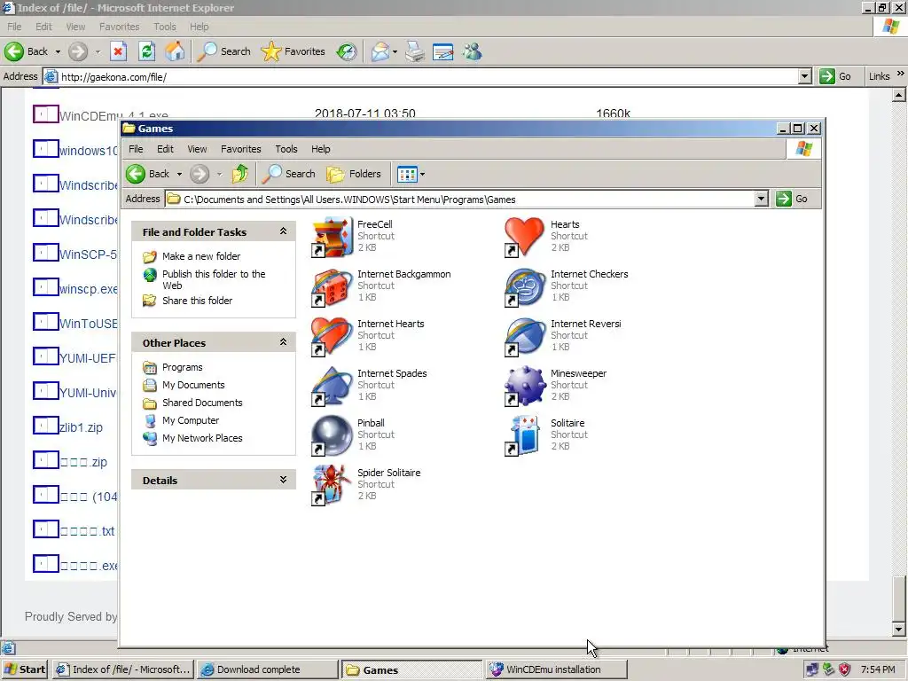The image size is (908, 681).
Task: Click the Views icon in Games toolbar
Action: tap(407, 174)
